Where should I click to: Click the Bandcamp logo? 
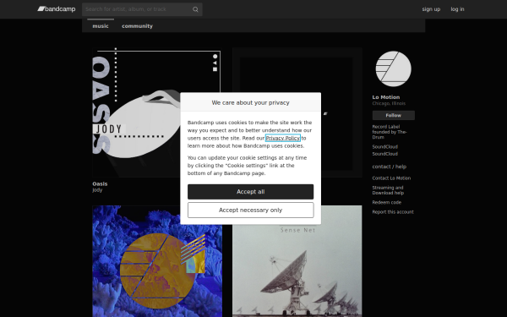[57, 9]
